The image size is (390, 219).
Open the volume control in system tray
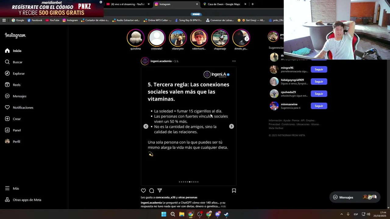point(368,214)
